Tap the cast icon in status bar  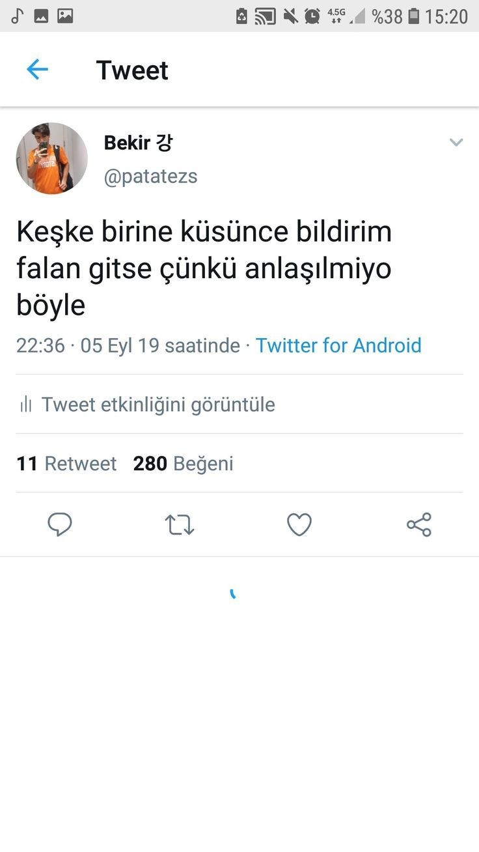pos(265,16)
